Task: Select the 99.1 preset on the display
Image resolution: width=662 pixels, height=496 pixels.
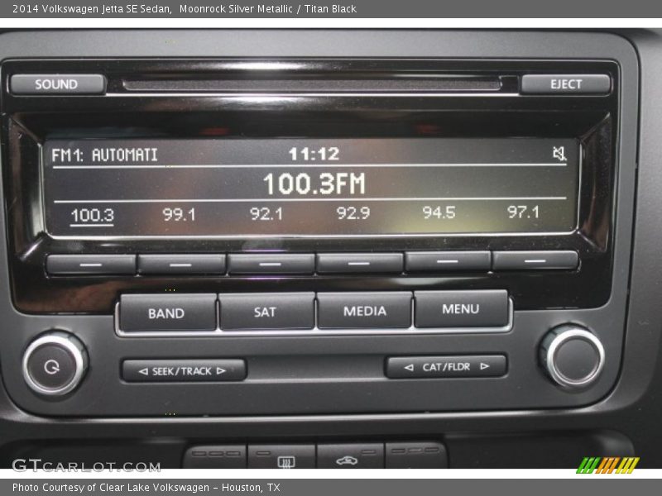Action: (x=179, y=214)
